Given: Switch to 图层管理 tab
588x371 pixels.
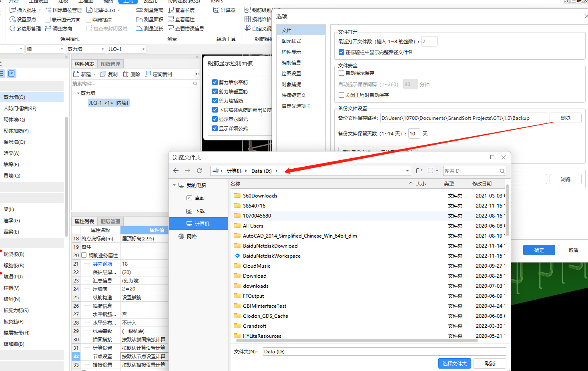Looking at the screenshot, I should tap(110, 221).
